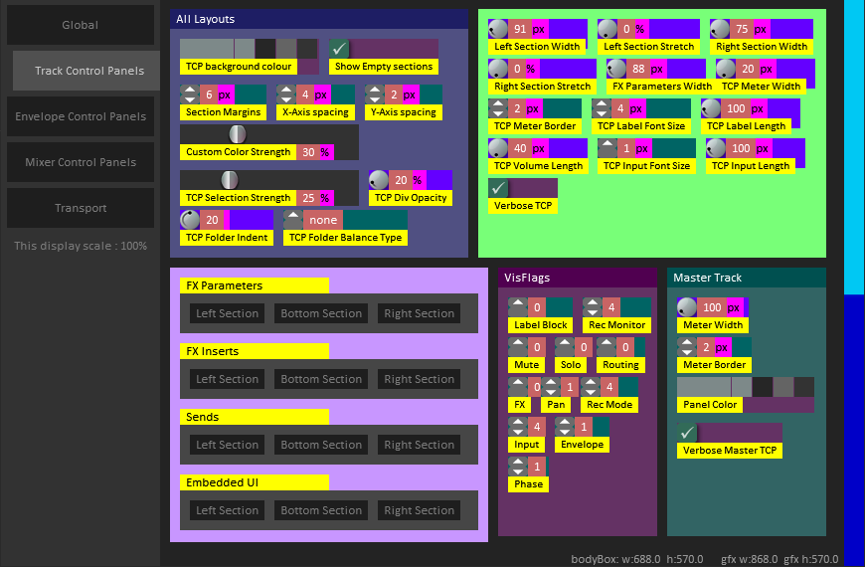The image size is (865, 567).
Task: Click the TCP Div Opacity knob
Action: (x=379, y=179)
